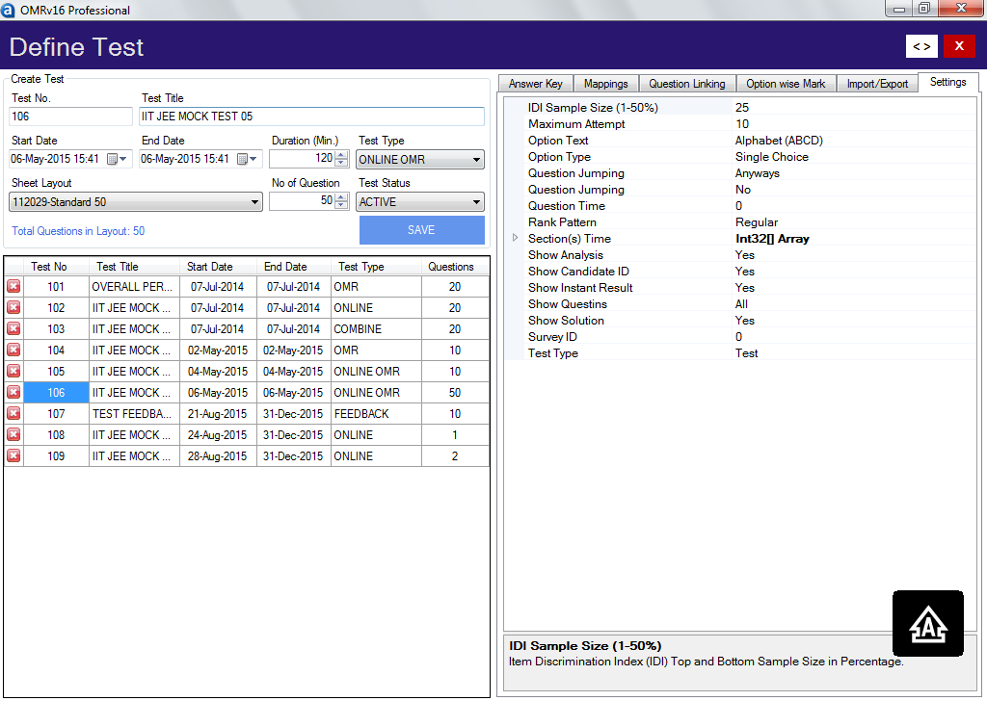987x701 pixels.
Task: Select the Question Time property row
Action: pyautogui.click(x=750, y=206)
